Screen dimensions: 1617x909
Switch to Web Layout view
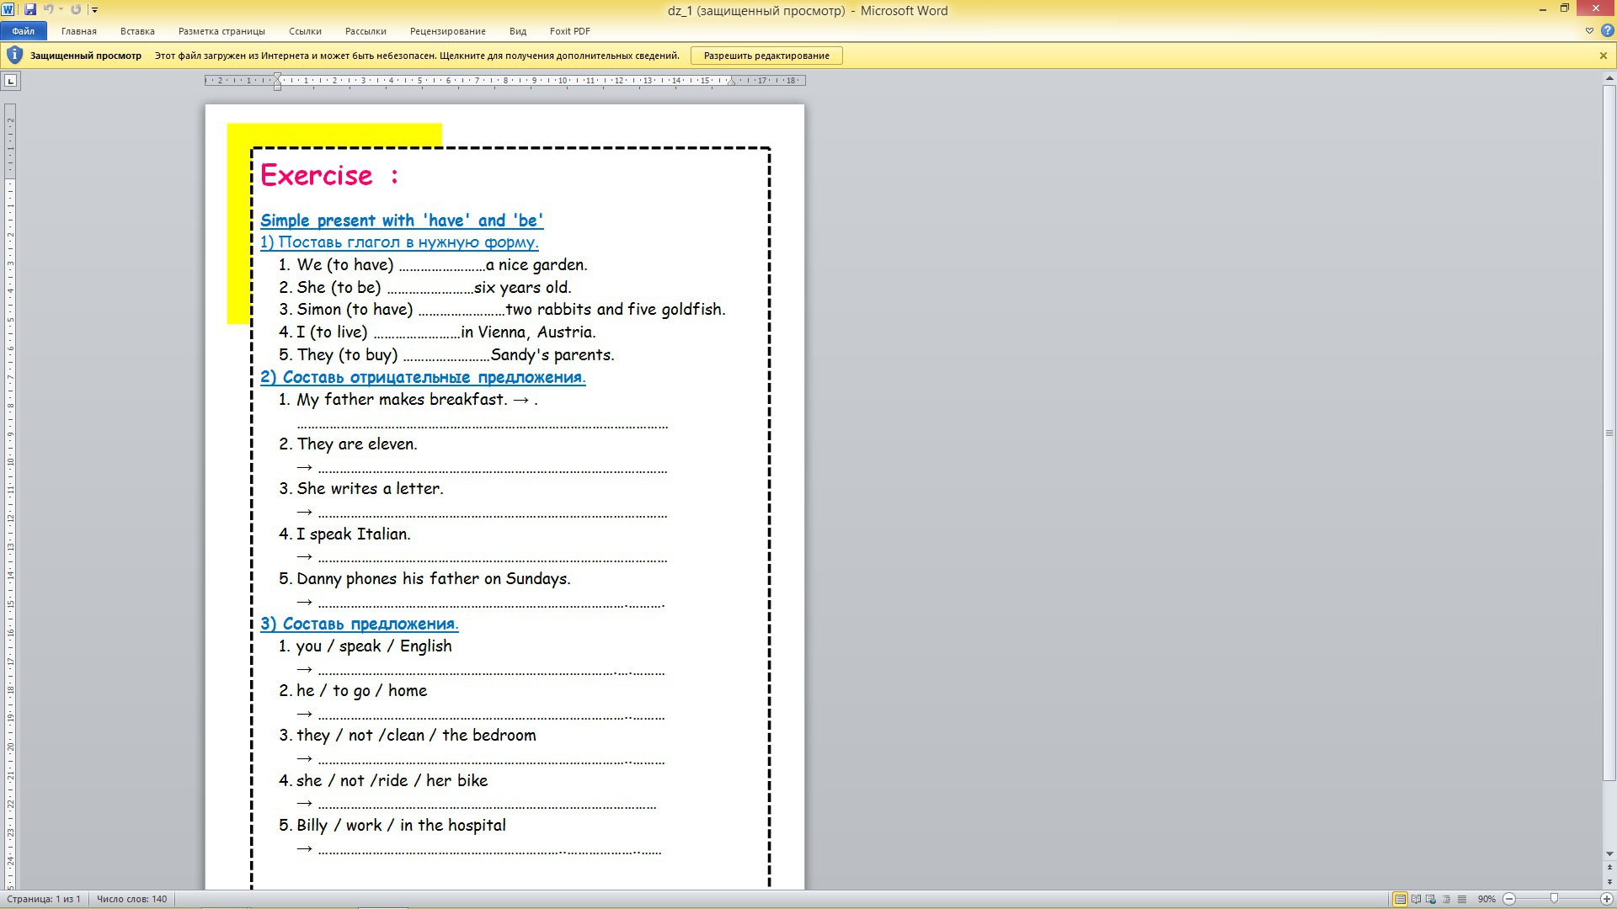point(1431,899)
